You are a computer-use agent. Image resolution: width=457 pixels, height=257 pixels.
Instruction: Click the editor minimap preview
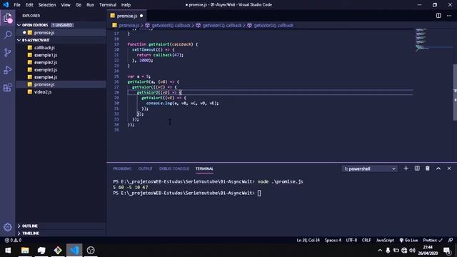[422, 40]
